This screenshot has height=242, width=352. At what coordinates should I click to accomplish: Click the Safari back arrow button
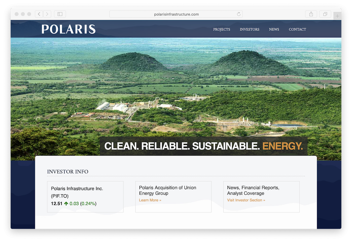pos(39,14)
